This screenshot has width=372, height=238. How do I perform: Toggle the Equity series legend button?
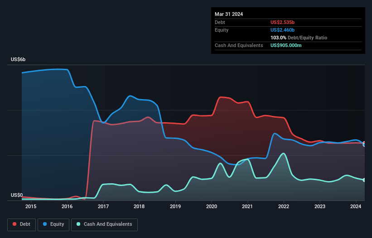(x=53, y=224)
